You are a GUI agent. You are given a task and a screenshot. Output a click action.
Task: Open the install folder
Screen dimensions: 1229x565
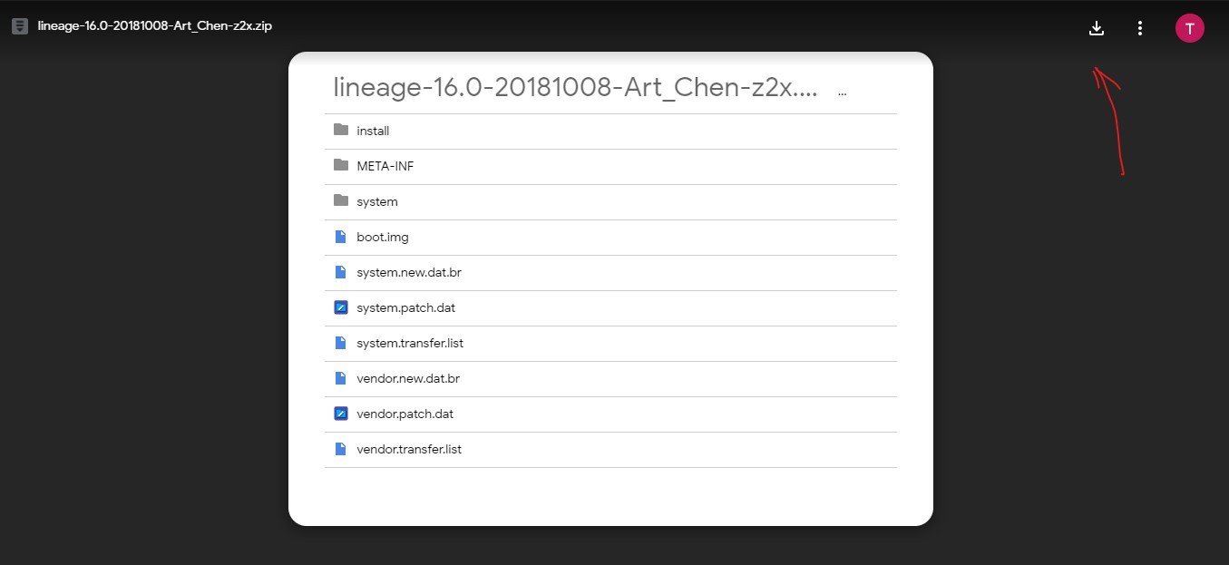click(x=610, y=131)
